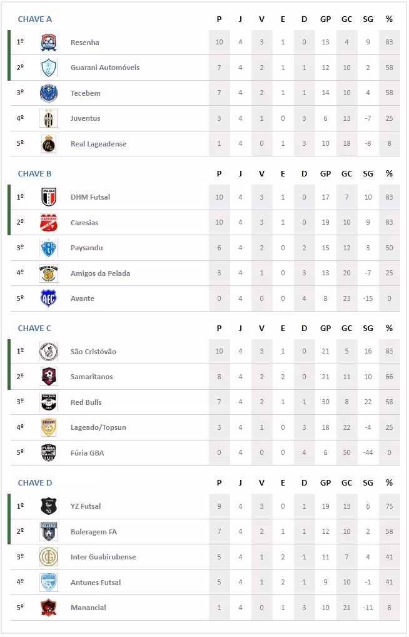
Task: Click the CHAVE C group heading
Action: pyautogui.click(x=35, y=329)
